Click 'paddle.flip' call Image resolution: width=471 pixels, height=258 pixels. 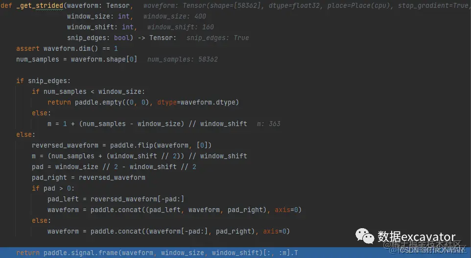pyautogui.click(x=131, y=146)
